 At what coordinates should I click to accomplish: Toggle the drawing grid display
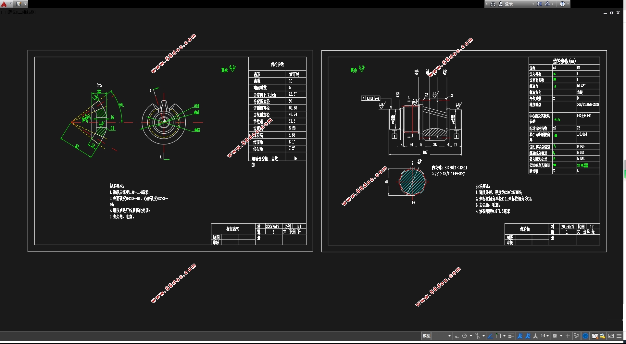click(x=435, y=336)
